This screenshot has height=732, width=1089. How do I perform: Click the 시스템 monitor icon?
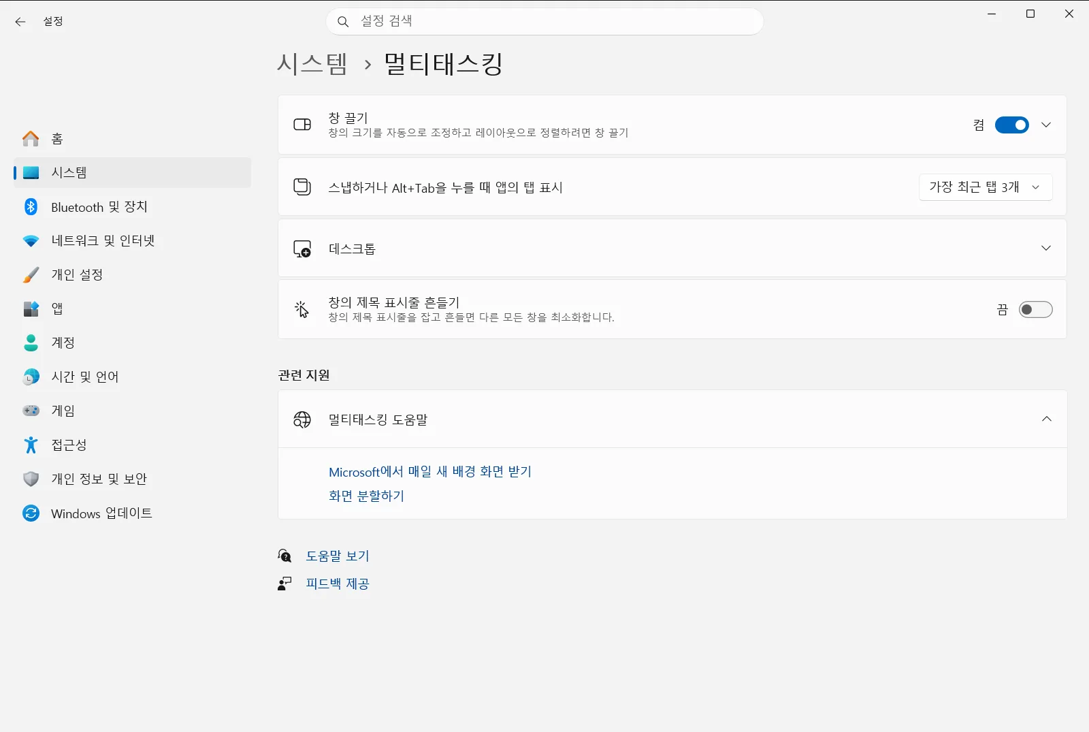[x=31, y=173]
